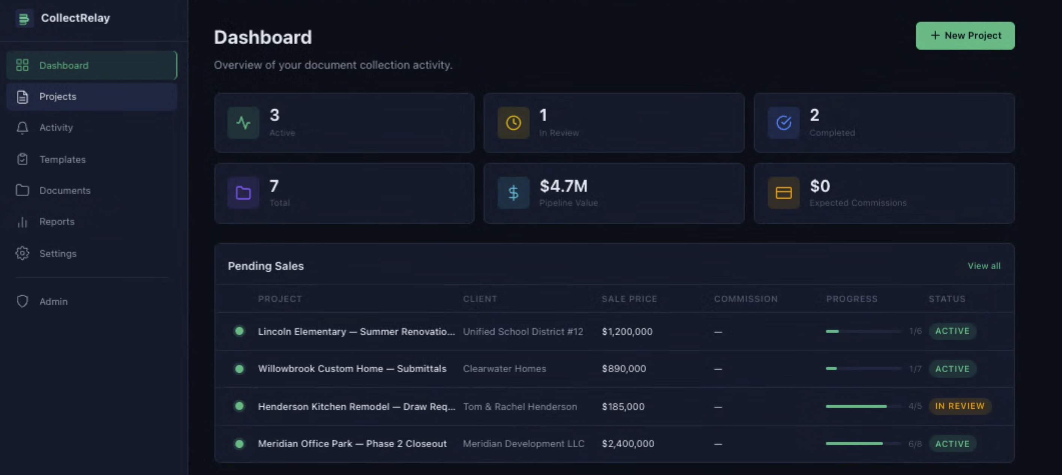This screenshot has height=475, width=1062.
Task: Select the Projects document icon
Action: (x=22, y=96)
